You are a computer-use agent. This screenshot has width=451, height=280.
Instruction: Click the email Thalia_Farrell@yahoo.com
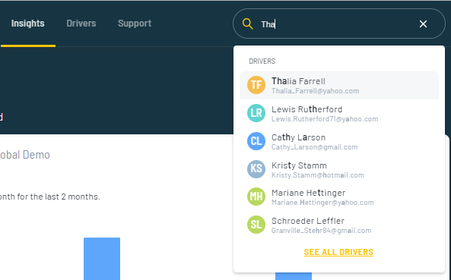click(315, 91)
